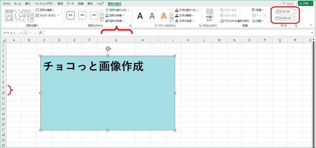Click the コメント button
Screen dimensions: 316x148
click(289, 4)
